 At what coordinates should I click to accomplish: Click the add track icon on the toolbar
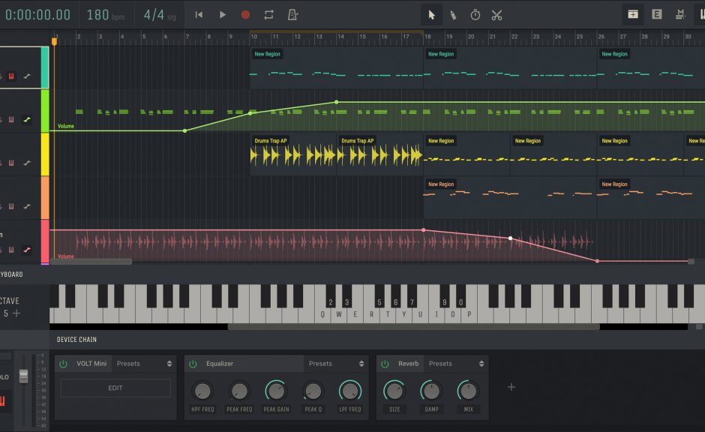click(634, 13)
